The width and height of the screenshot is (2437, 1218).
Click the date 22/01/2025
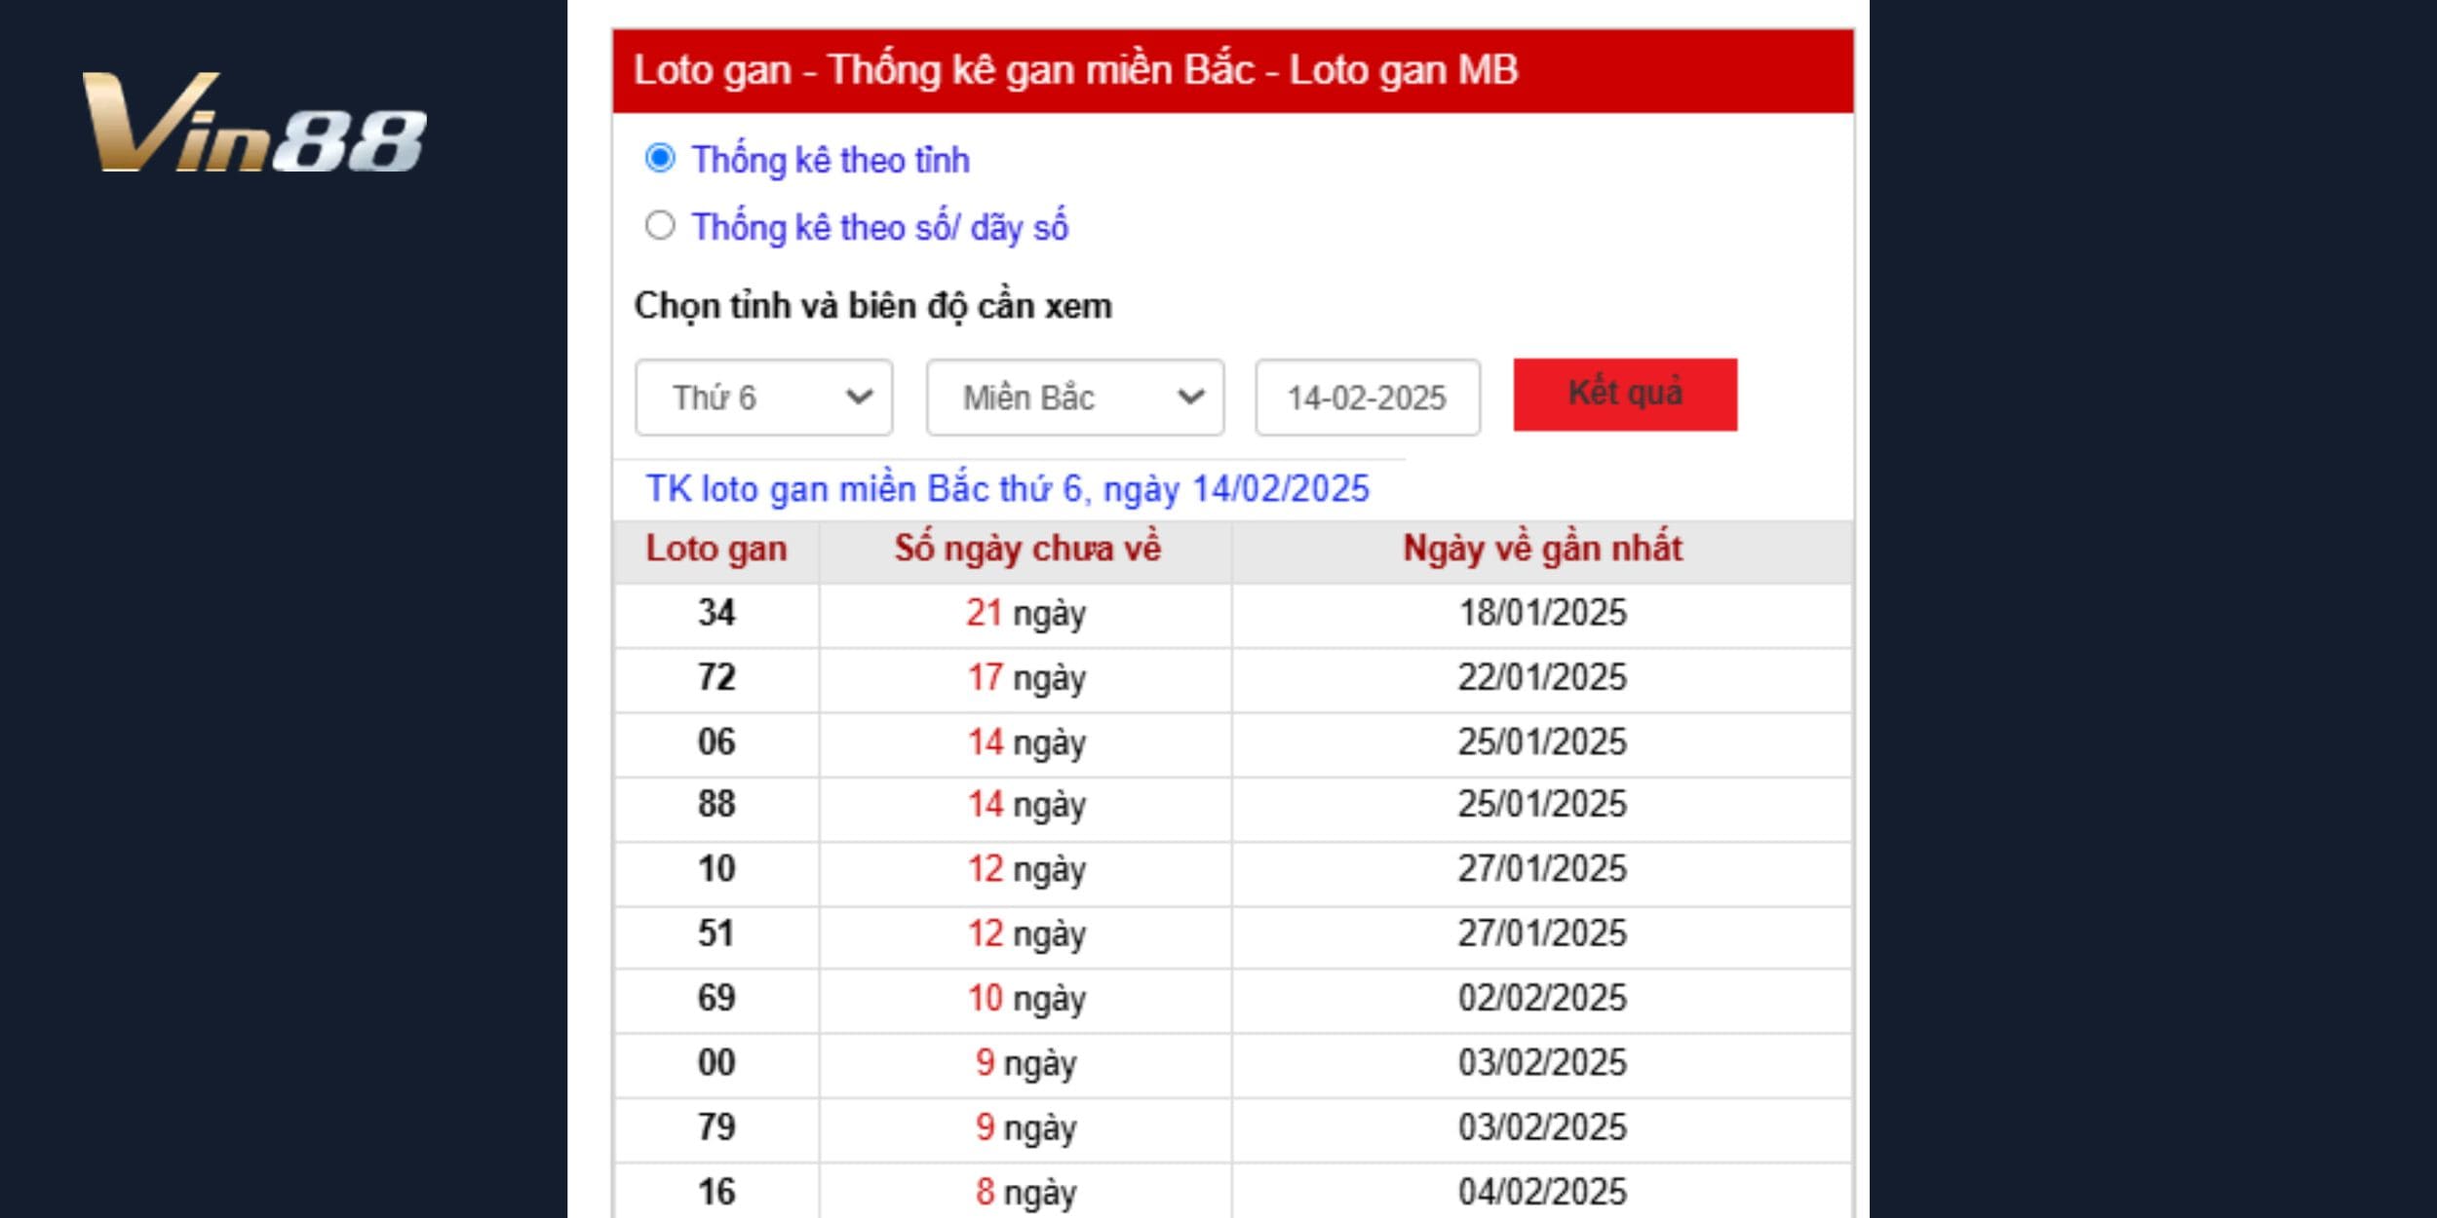click(1543, 677)
